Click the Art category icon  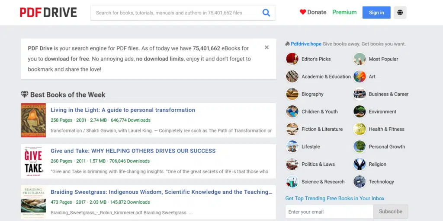tap(360, 76)
